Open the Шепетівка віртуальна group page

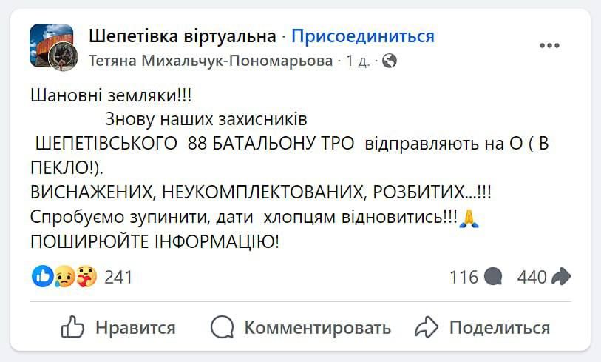point(182,36)
